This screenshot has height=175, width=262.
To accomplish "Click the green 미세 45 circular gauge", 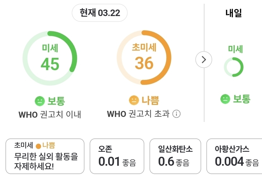I will click(50, 58).
